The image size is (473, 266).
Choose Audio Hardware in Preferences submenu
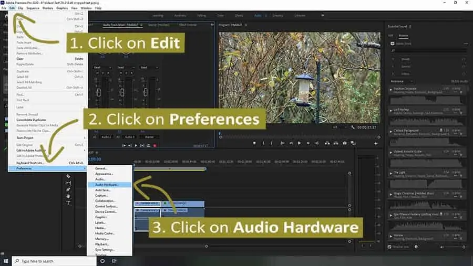click(109, 185)
